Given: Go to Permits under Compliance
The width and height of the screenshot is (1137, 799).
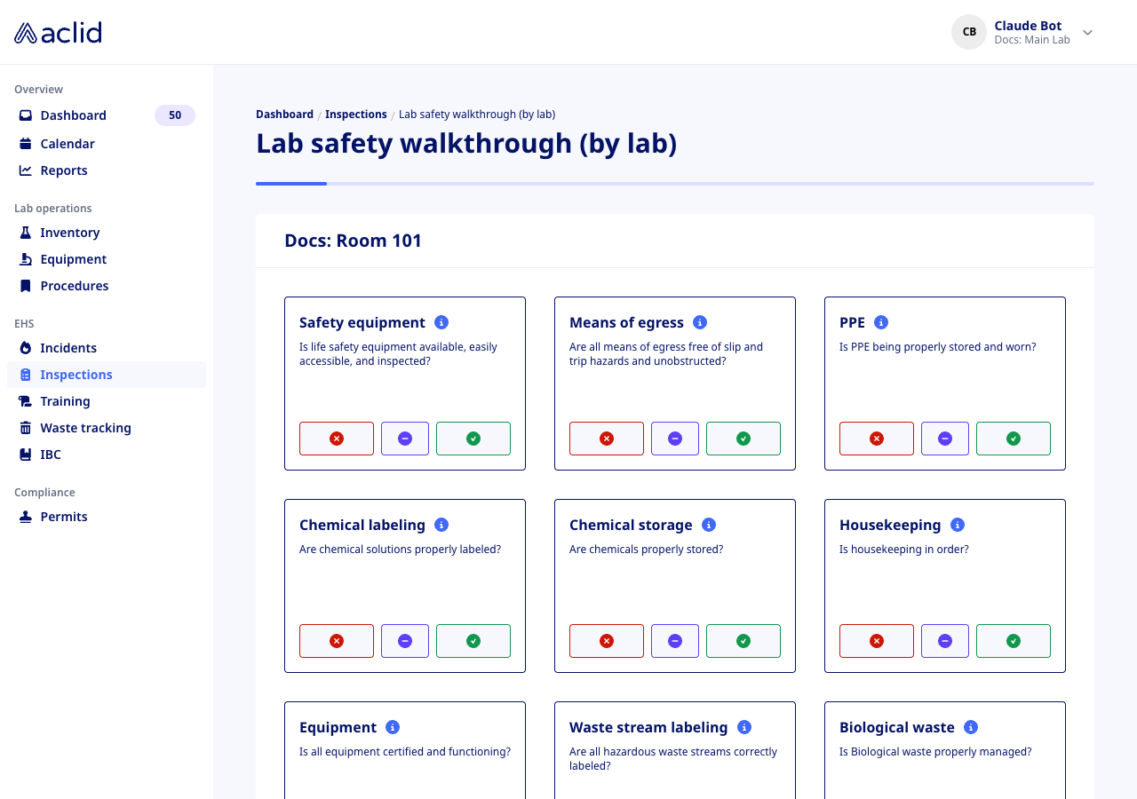Looking at the screenshot, I should click(x=107, y=517).
